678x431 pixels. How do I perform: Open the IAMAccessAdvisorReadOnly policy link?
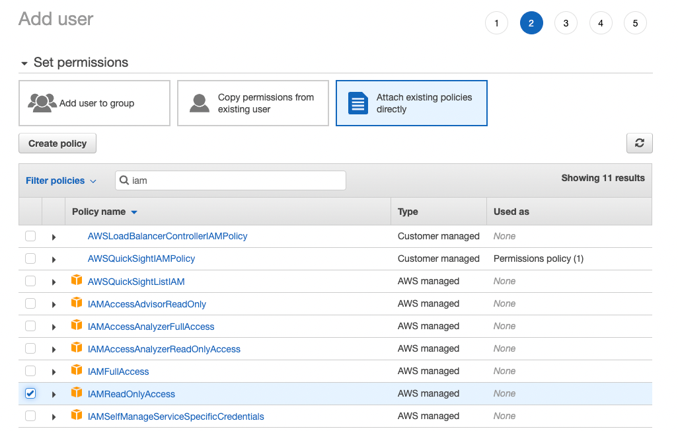(147, 304)
